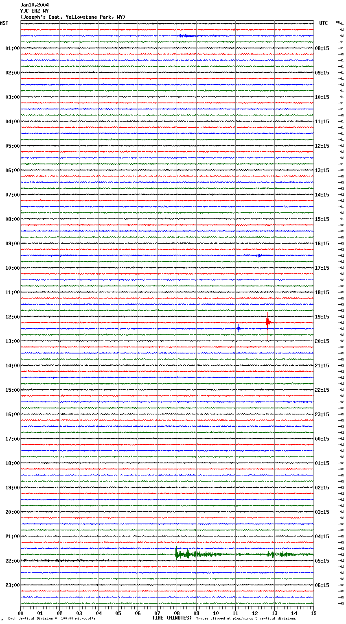Click minute-axis tick label "10"

(216, 613)
